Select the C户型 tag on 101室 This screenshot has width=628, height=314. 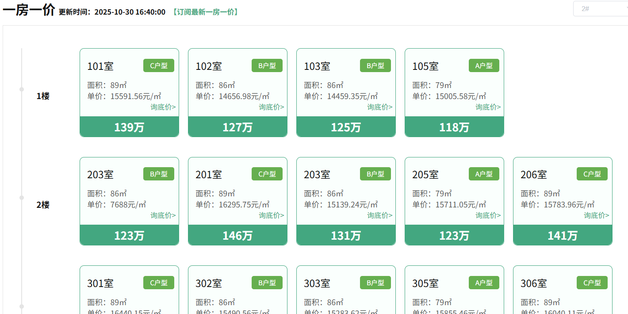(158, 65)
